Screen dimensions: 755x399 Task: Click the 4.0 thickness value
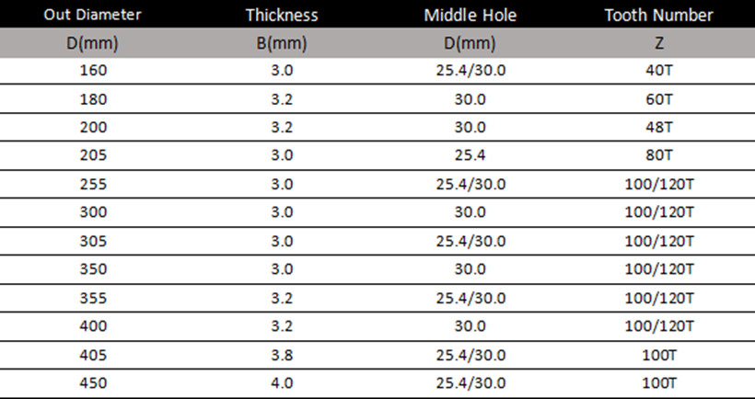tap(282, 383)
